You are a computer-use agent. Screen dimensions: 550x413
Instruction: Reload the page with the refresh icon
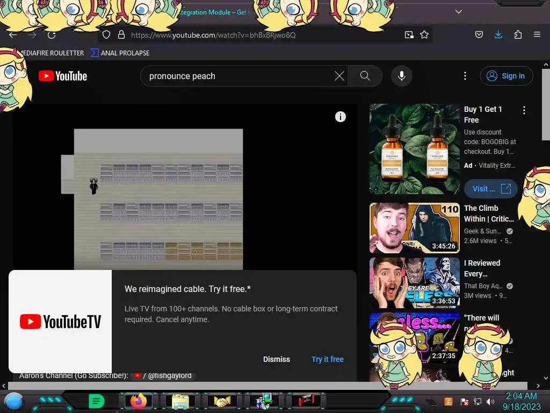coord(52,35)
